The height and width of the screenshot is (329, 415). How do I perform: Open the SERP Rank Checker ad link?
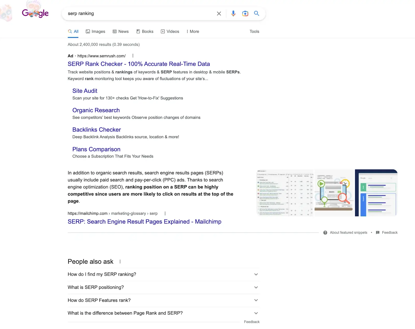click(139, 64)
